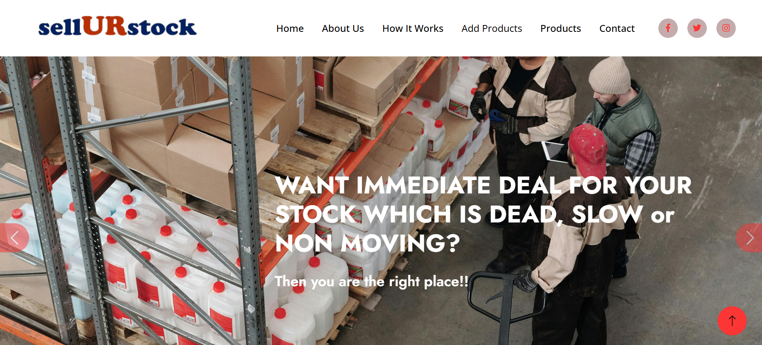The height and width of the screenshot is (345, 762).
Task: Open the Twitter social icon
Action: coord(697,28)
